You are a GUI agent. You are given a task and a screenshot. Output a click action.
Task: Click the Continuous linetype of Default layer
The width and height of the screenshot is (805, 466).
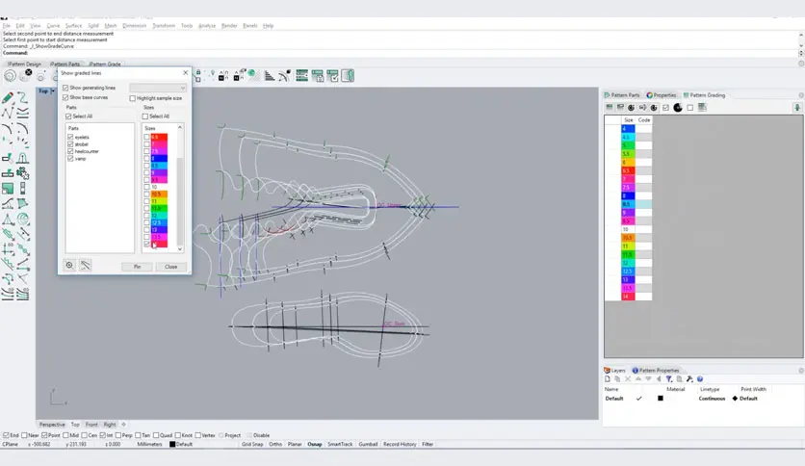(x=712, y=399)
